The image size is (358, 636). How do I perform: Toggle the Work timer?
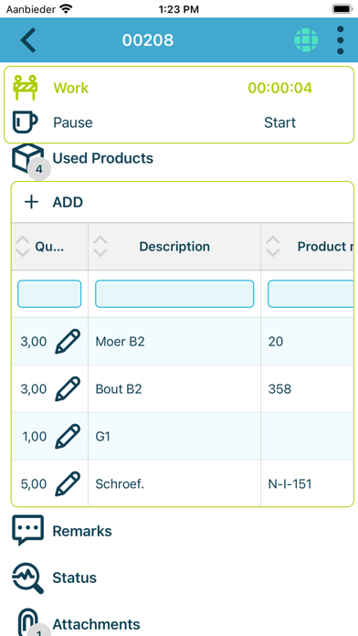(x=280, y=88)
